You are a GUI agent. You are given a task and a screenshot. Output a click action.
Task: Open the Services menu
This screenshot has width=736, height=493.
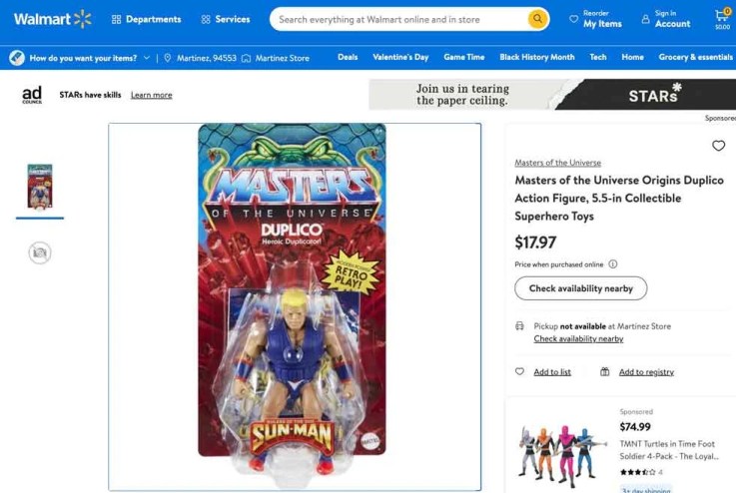[226, 19]
